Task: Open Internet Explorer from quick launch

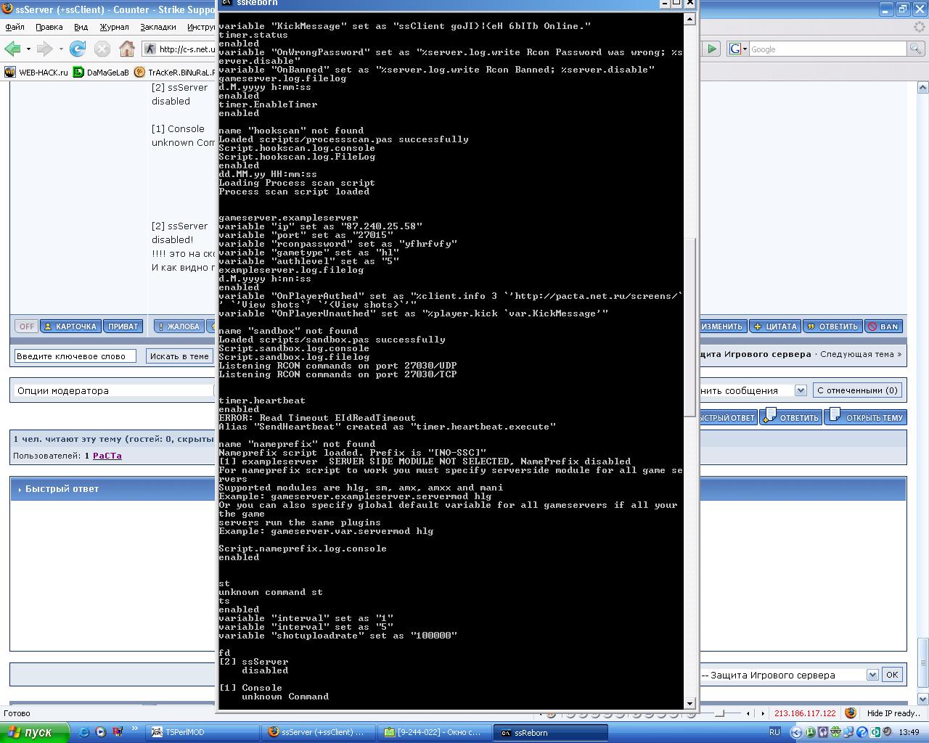Action: [x=85, y=732]
